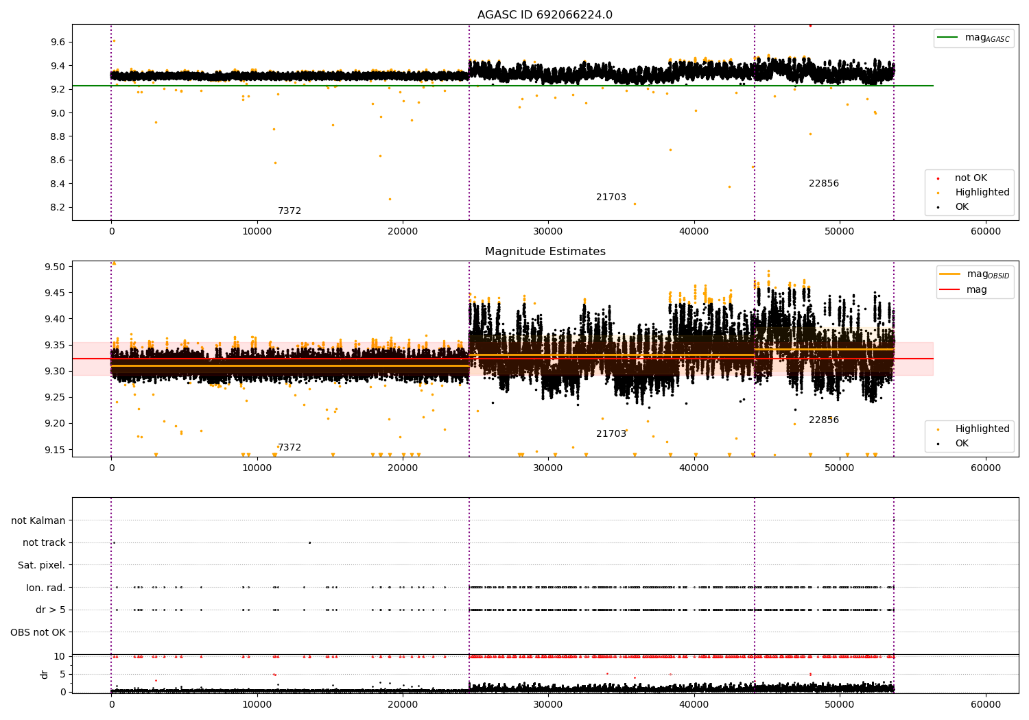1029x720 pixels.
Task: Click x-axis tick "30000" under the dr plot
Action: [x=548, y=704]
